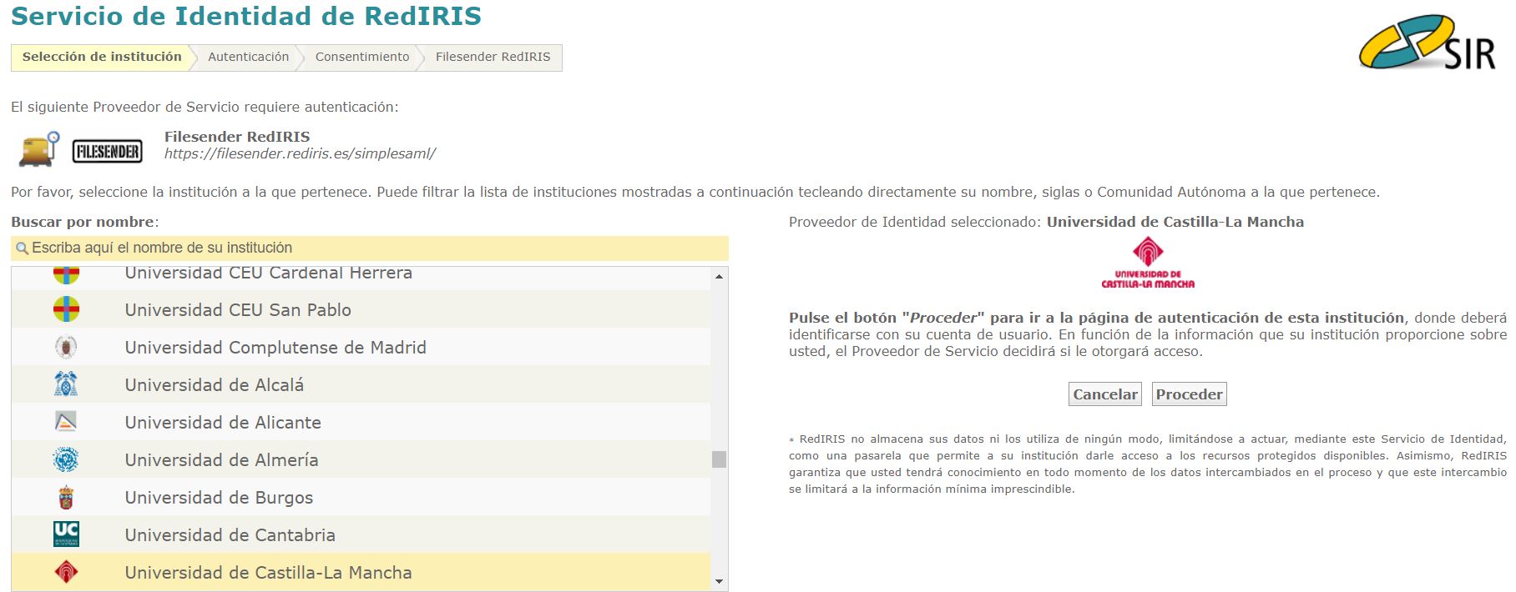Select Universidad de Burgos
1516x592 pixels.
coord(361,497)
